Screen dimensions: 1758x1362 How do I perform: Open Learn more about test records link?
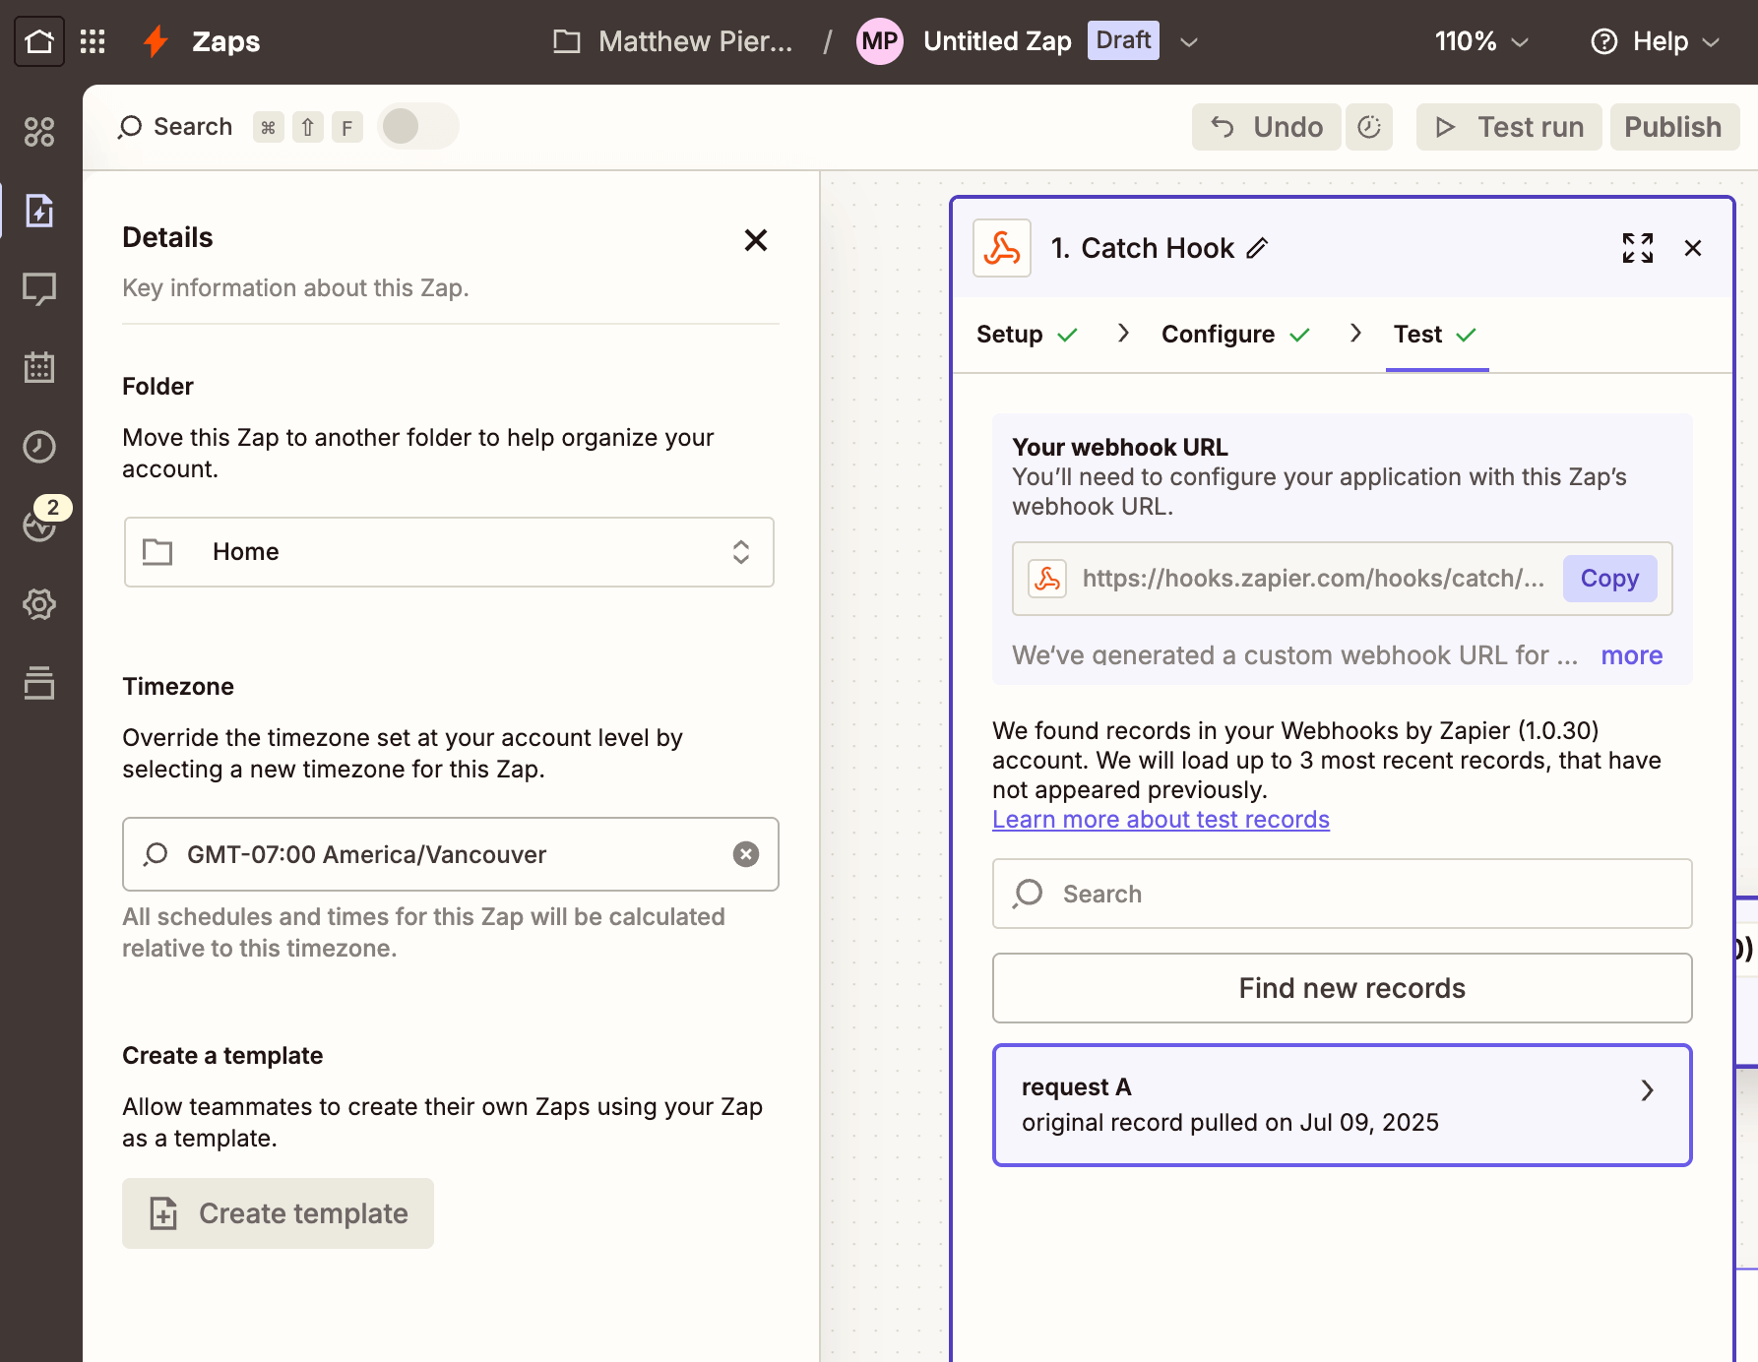[x=1161, y=820]
